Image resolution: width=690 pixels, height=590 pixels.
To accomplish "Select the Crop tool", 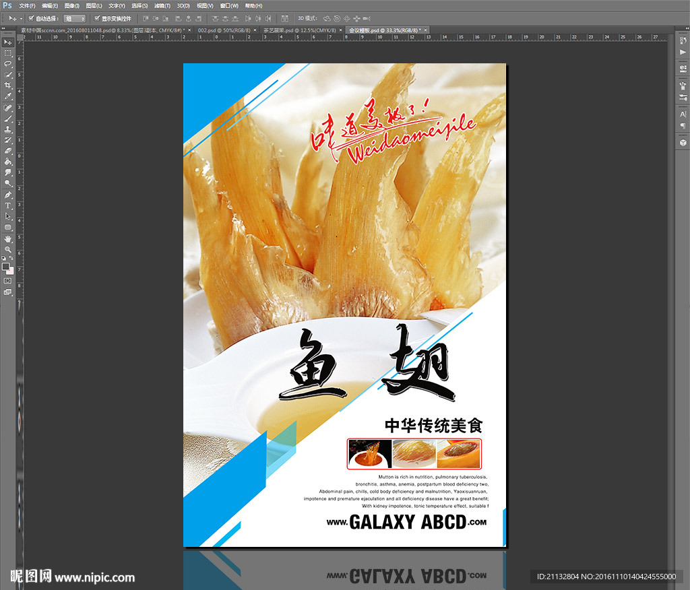I will (8, 86).
